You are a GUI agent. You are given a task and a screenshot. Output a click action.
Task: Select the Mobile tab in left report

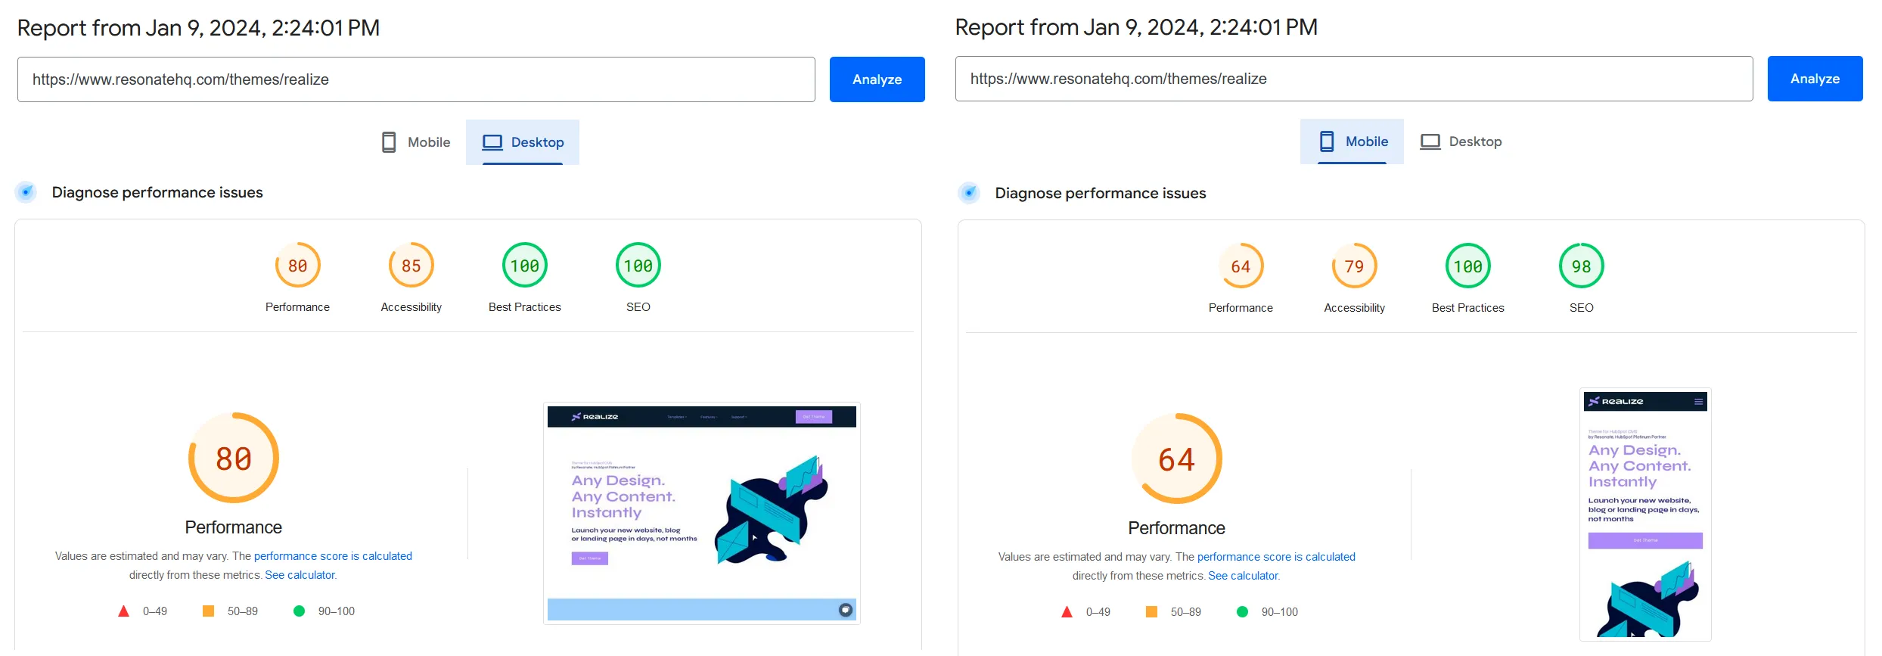coord(416,142)
